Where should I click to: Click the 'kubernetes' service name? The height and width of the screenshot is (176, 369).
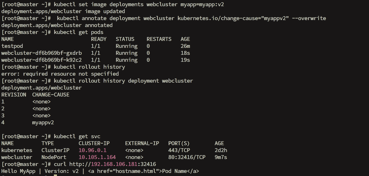(x=17, y=150)
